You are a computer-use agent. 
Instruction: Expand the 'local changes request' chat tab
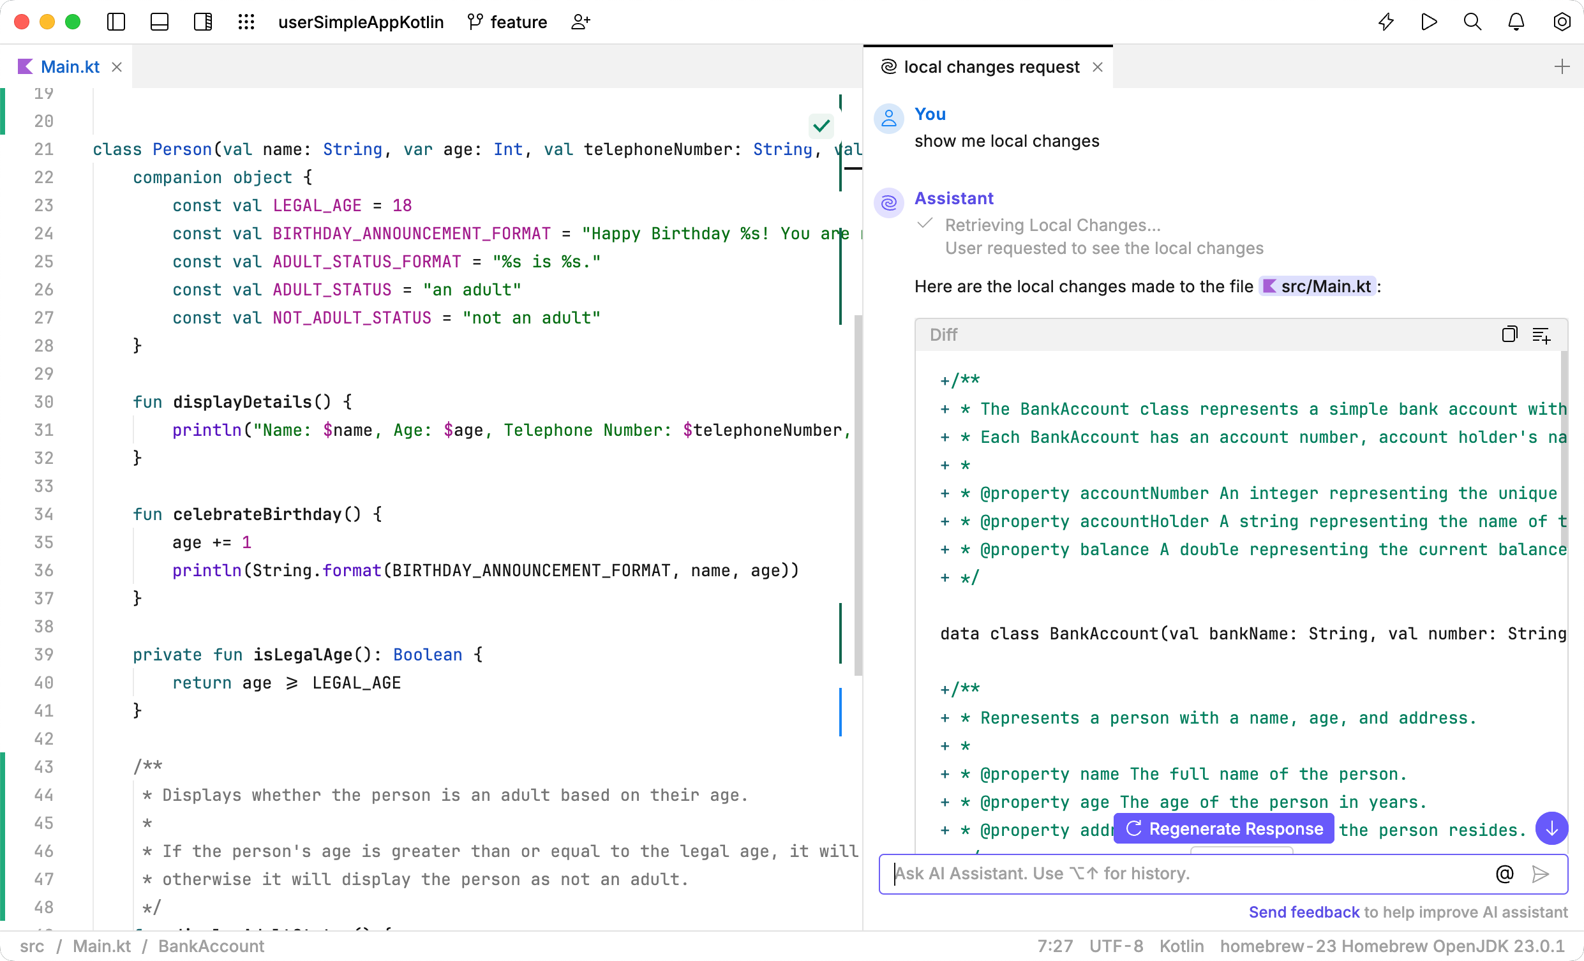[x=991, y=67]
